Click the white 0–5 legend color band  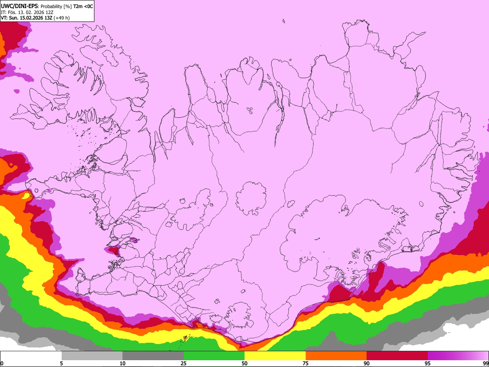(31, 356)
